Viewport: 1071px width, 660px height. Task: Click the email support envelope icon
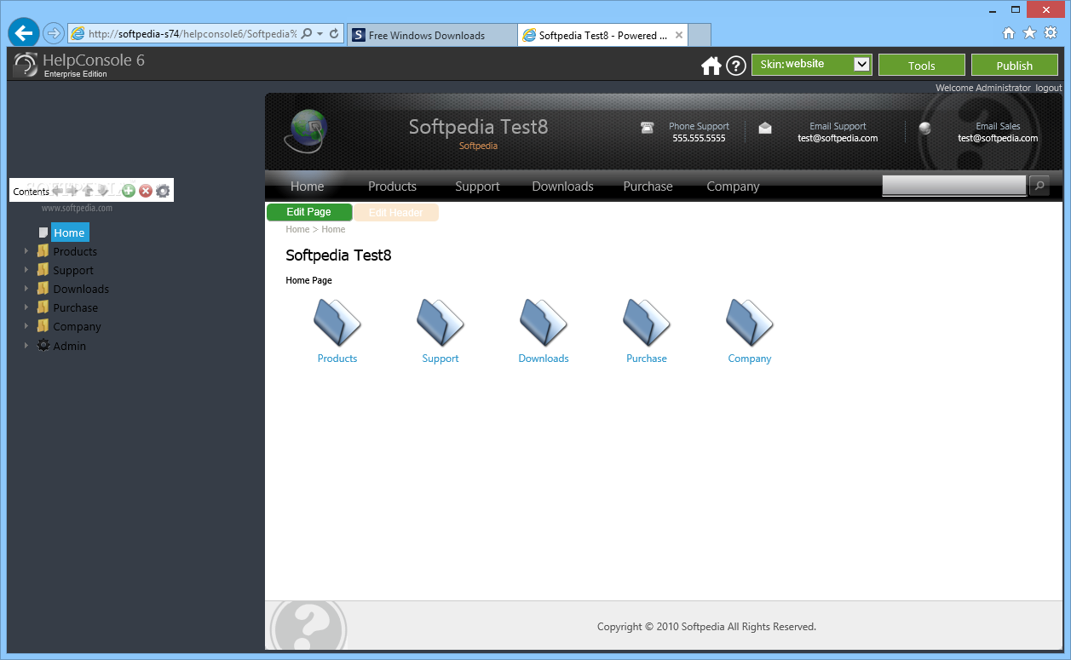765,128
